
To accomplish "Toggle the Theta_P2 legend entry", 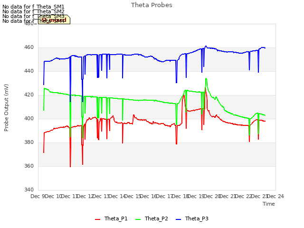I will 152,218.
